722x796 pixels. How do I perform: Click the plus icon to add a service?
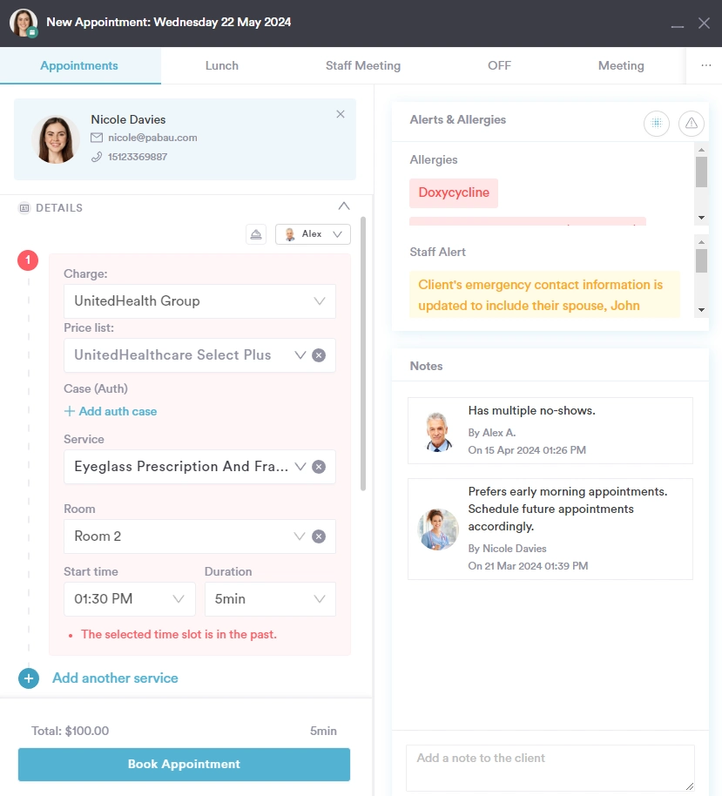click(29, 678)
